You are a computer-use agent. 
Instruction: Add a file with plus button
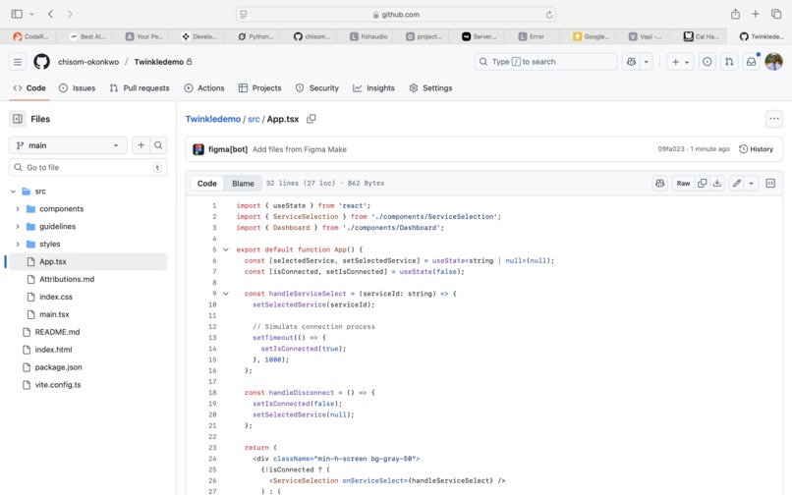coord(141,145)
